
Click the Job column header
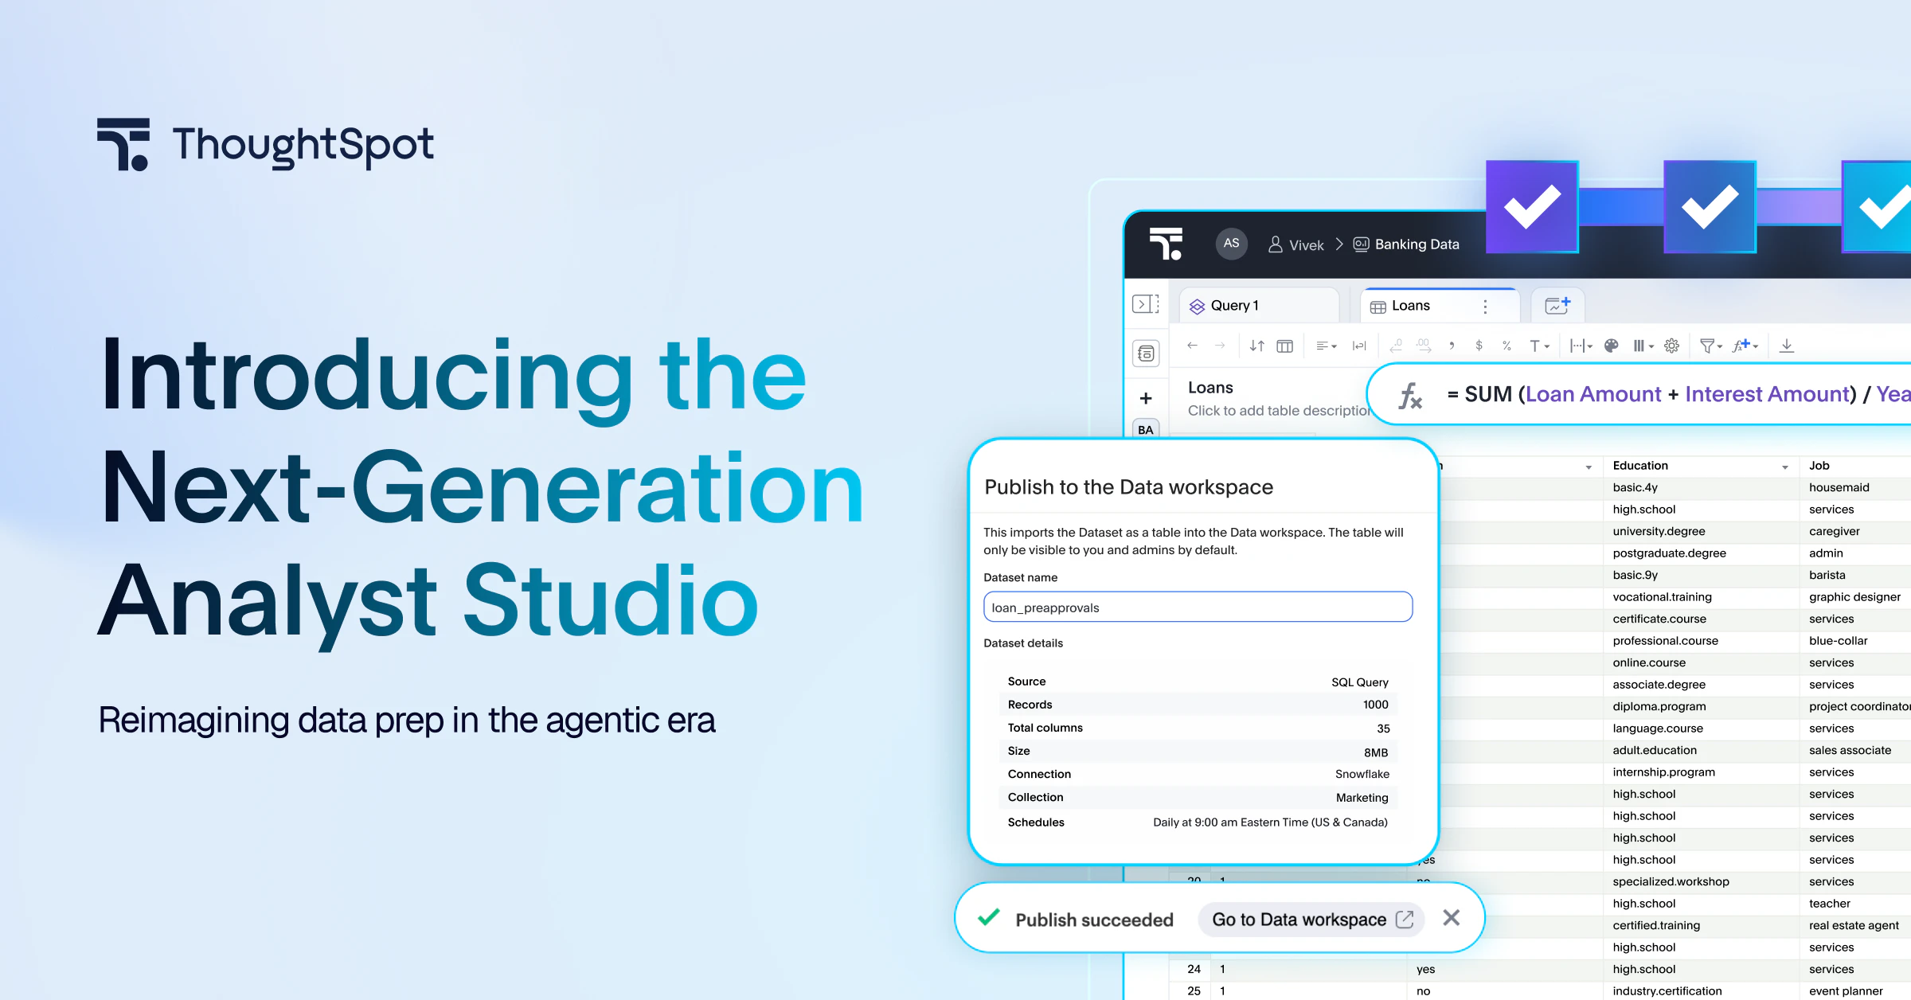pos(1855,466)
